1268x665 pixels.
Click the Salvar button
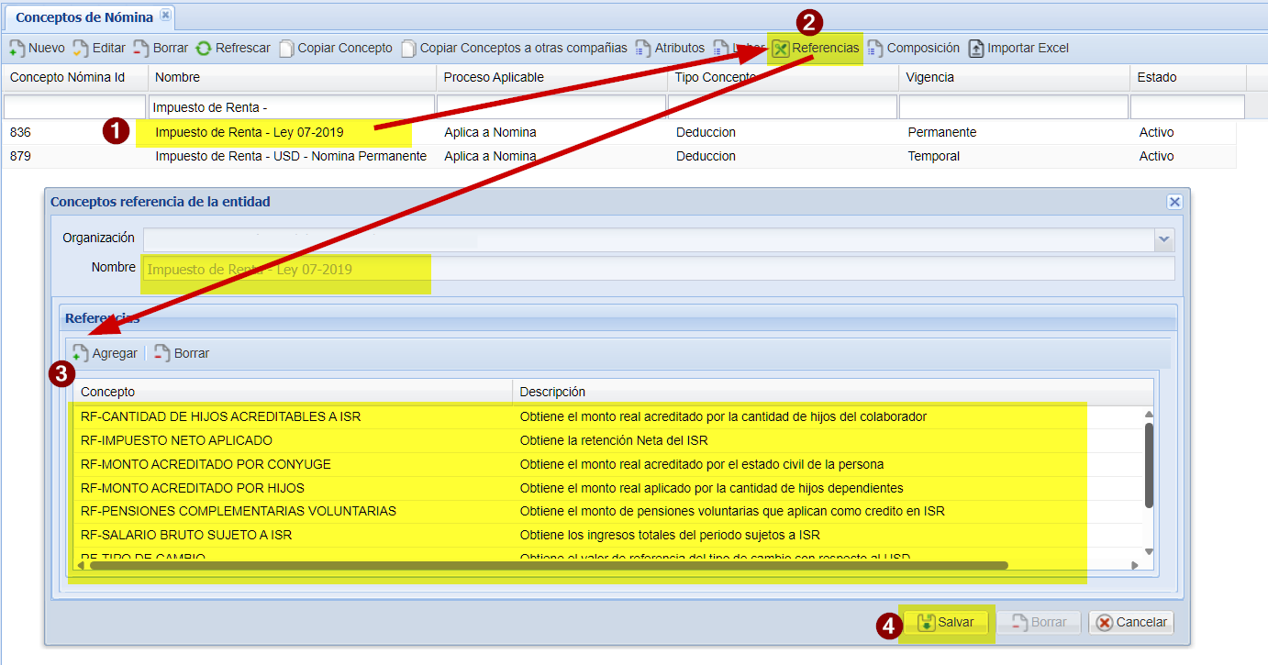[x=946, y=622]
